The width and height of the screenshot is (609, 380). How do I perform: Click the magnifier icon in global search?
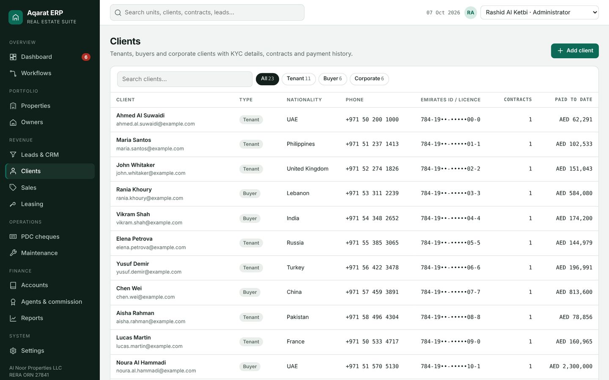118,13
